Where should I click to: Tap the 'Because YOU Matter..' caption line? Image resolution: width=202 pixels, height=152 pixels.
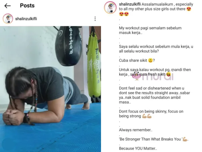(138, 148)
